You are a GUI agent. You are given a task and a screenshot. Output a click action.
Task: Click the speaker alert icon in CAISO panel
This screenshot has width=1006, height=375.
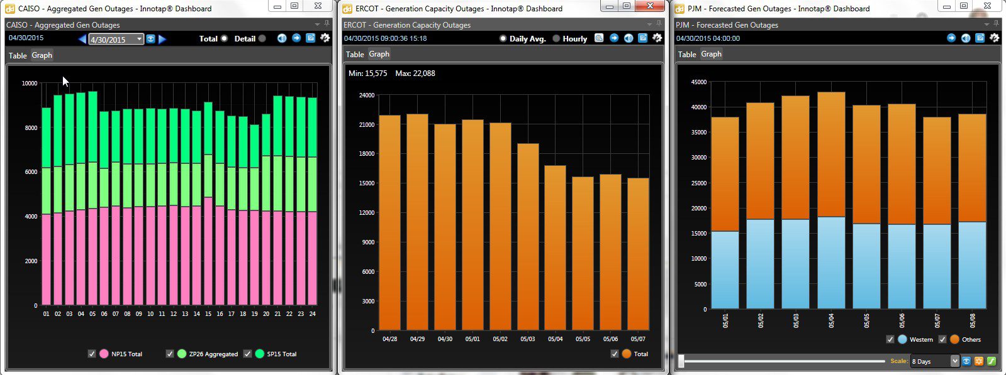coord(282,38)
